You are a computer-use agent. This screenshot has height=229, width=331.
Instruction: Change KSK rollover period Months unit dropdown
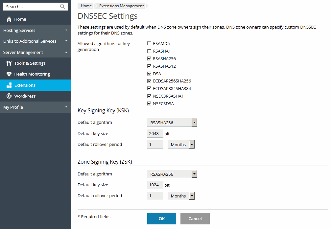[x=181, y=145]
